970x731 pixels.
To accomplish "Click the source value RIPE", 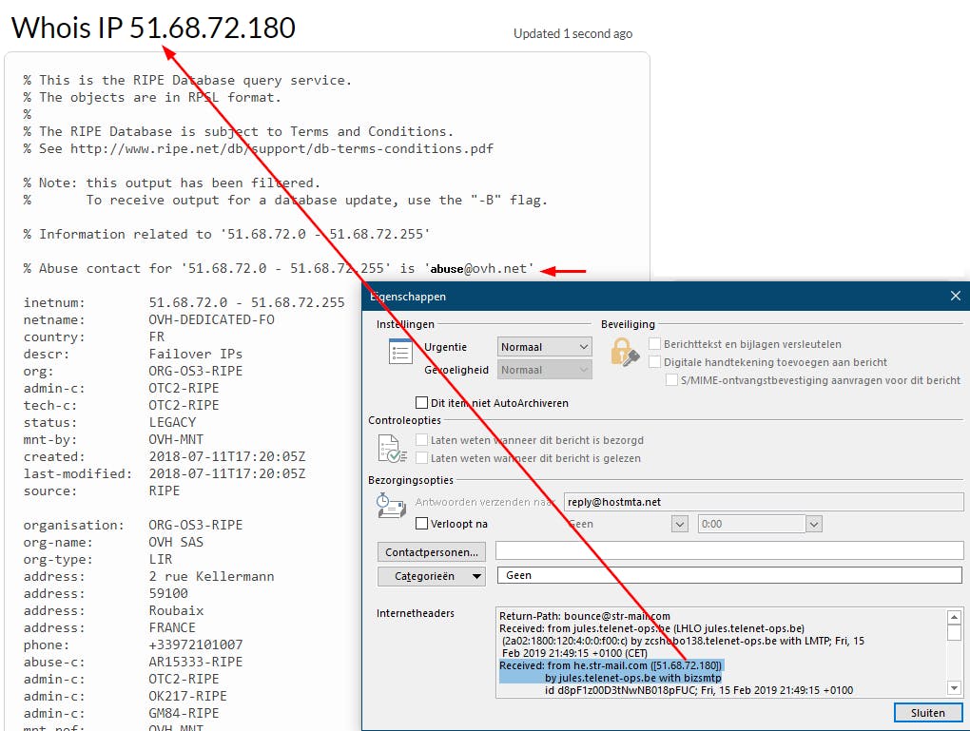I will point(164,491).
